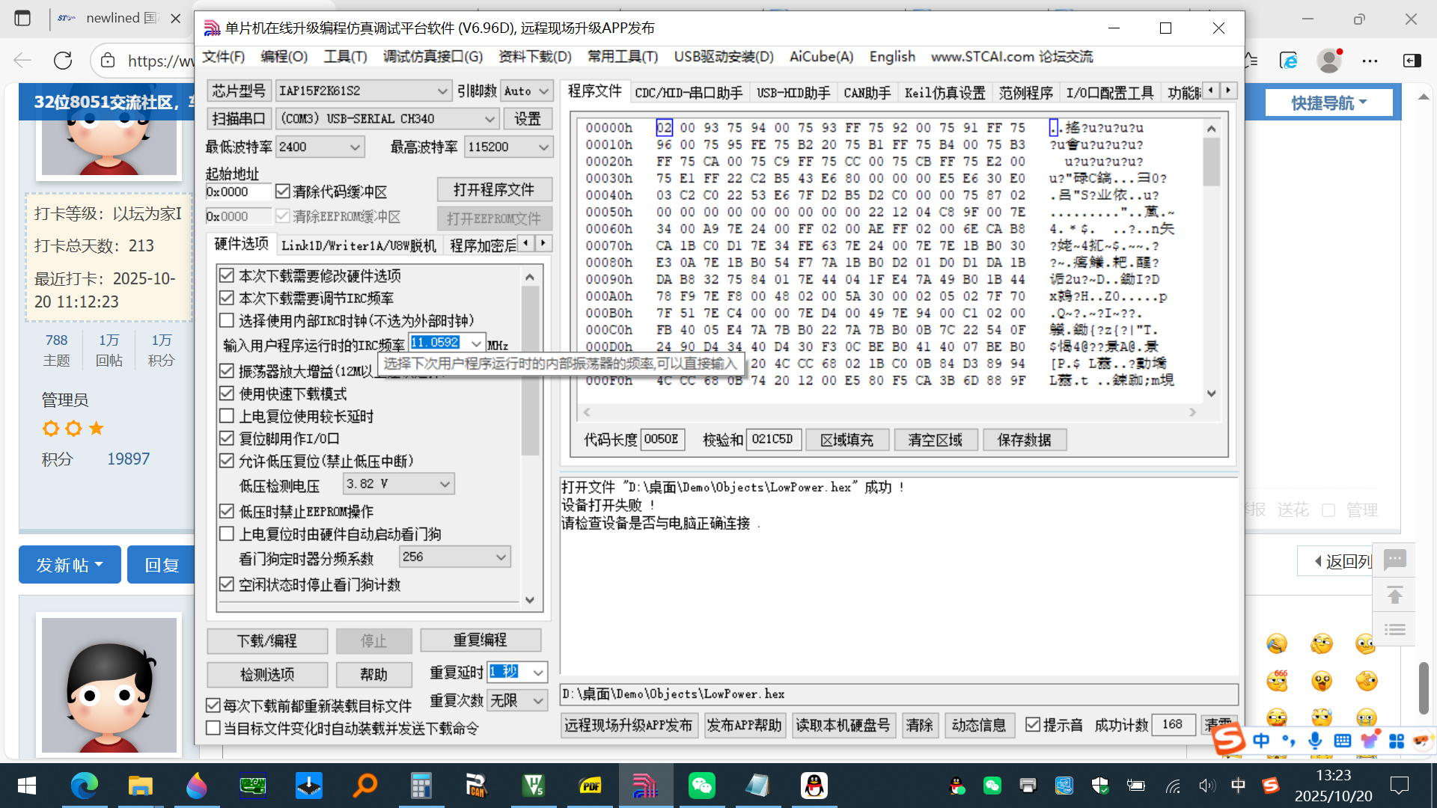This screenshot has width=1437, height=808.
Task: Uncheck 使用快速下载模式
Action: (x=227, y=394)
